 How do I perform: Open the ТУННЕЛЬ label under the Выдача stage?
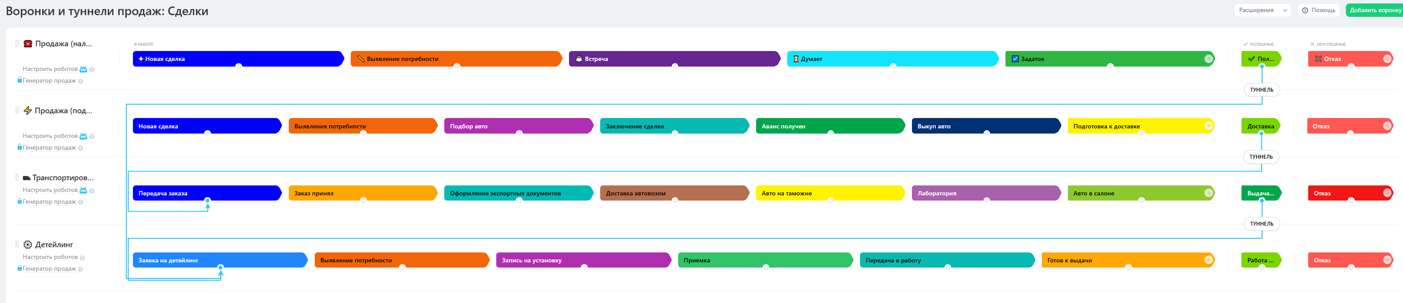pyautogui.click(x=1261, y=223)
